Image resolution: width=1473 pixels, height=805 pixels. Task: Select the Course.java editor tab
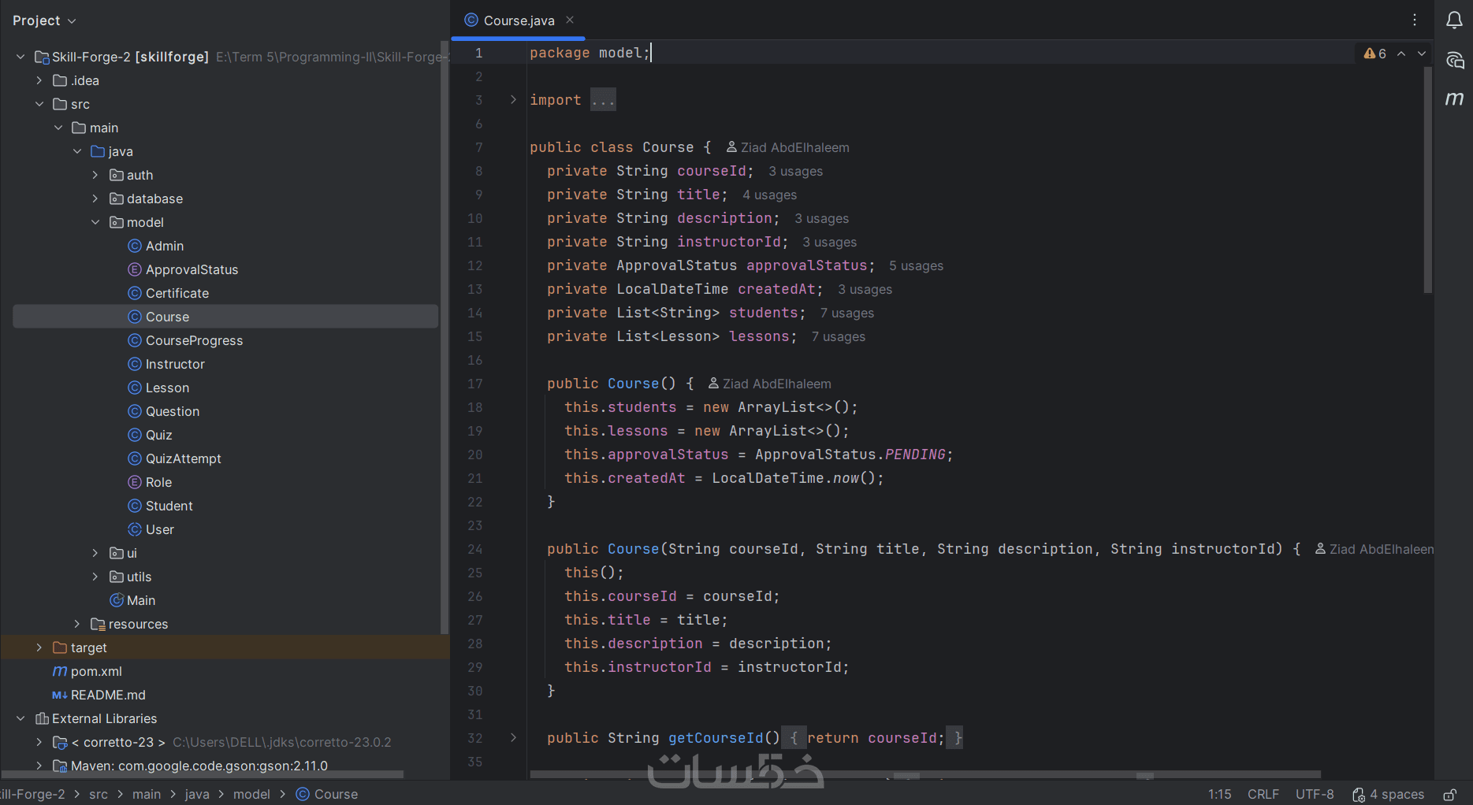(518, 20)
